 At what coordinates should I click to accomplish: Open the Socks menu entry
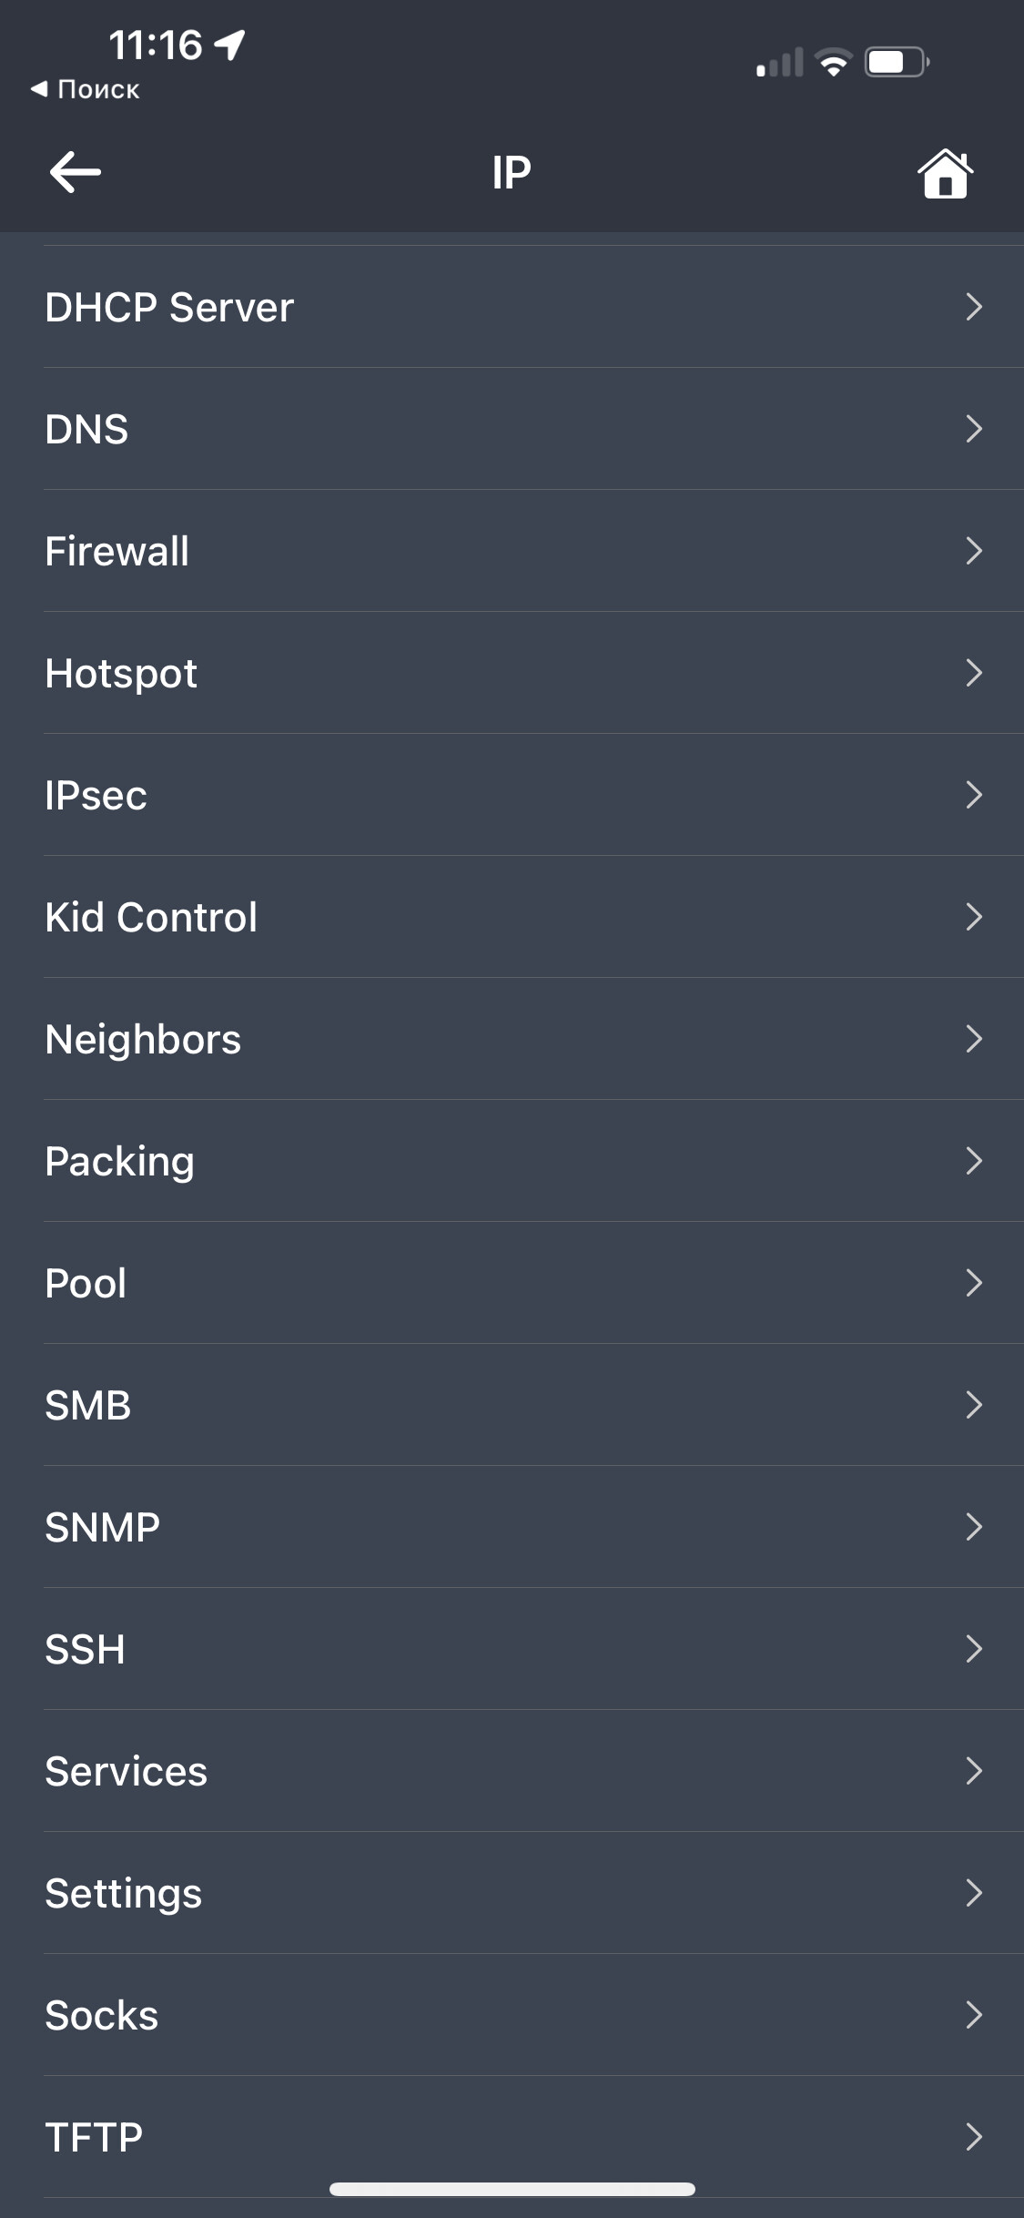click(512, 2015)
